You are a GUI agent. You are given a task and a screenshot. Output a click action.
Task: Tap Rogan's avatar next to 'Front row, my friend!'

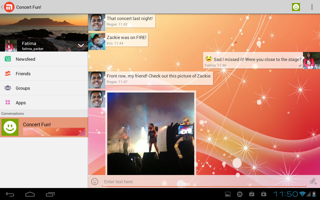point(97,80)
